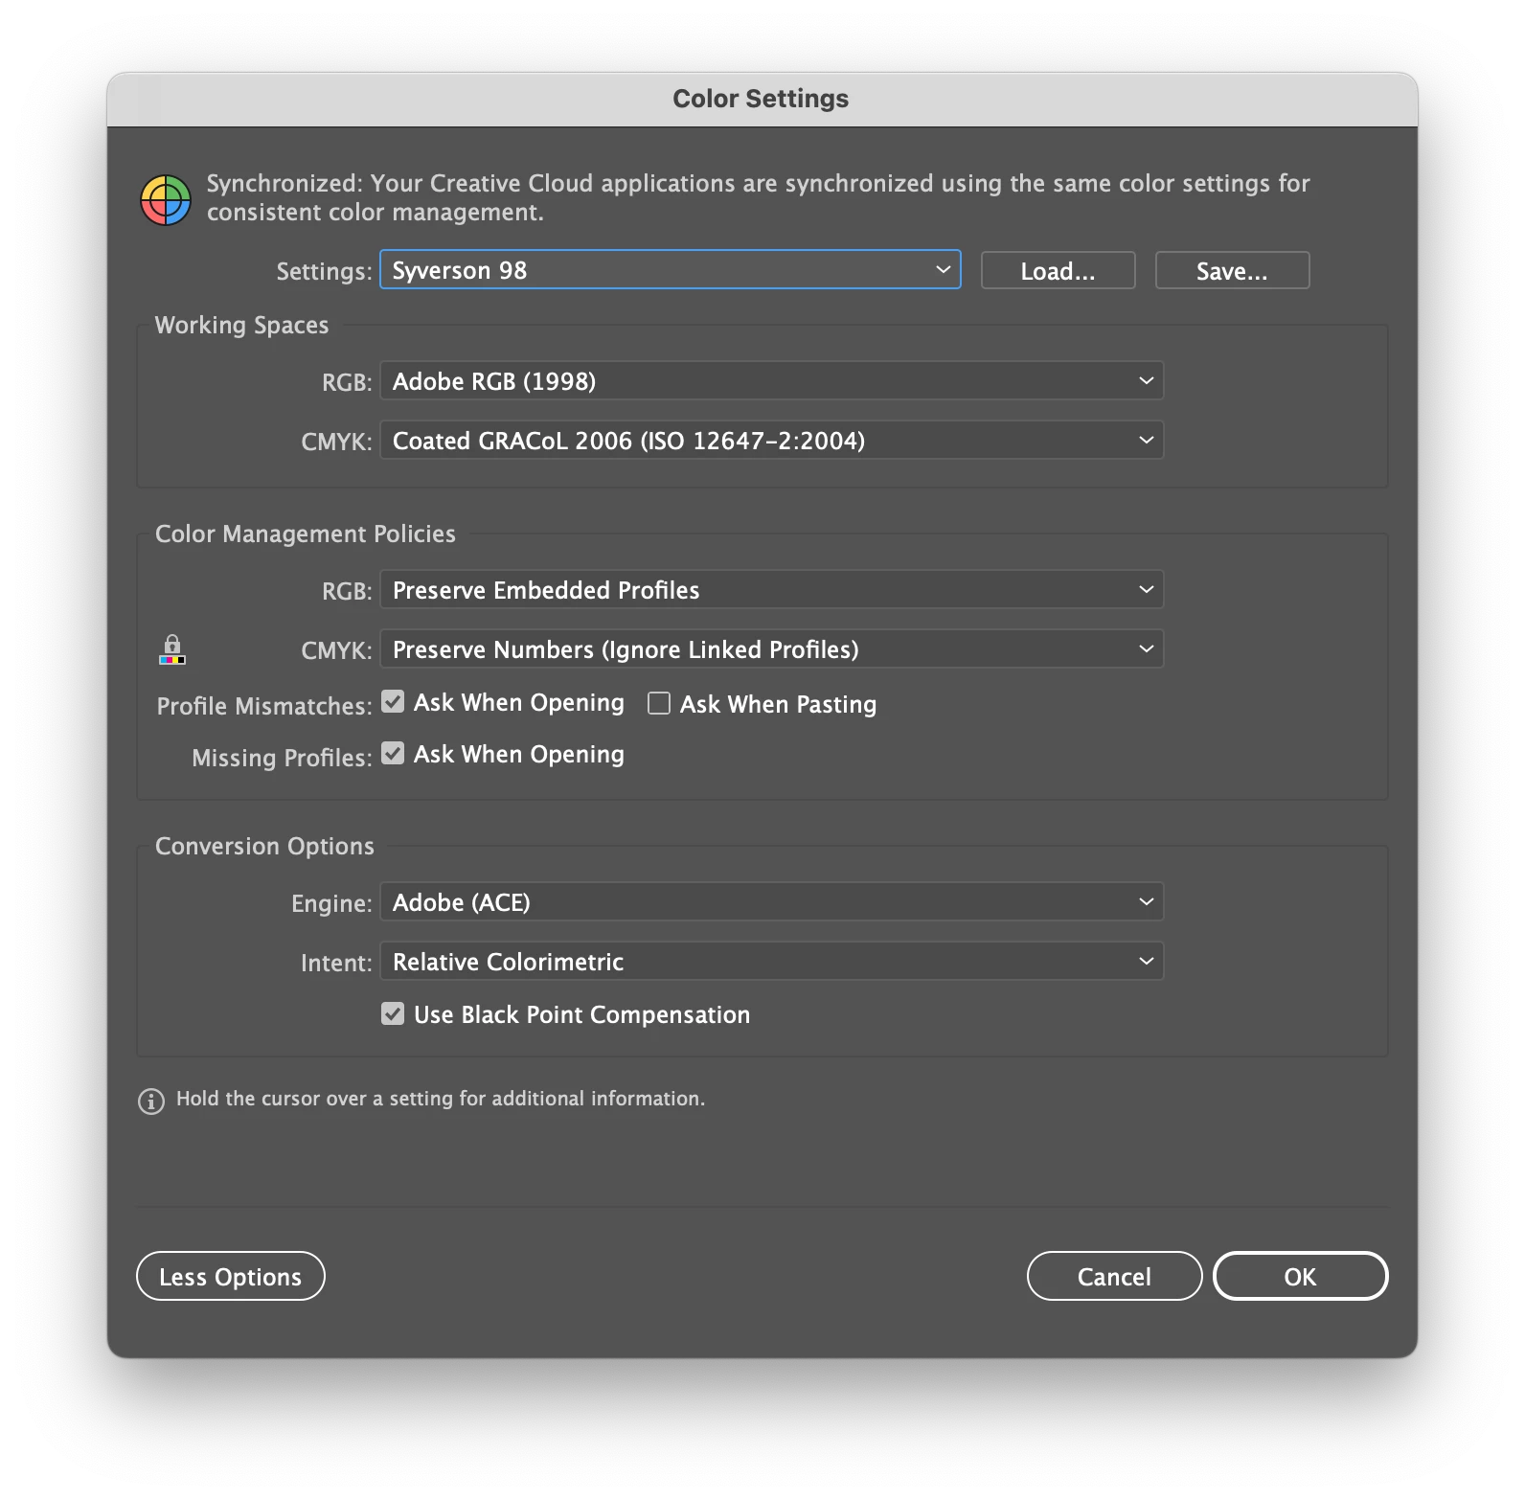1525x1500 pixels.
Task: Click the Profile Mismatches label
Action: (x=264, y=707)
